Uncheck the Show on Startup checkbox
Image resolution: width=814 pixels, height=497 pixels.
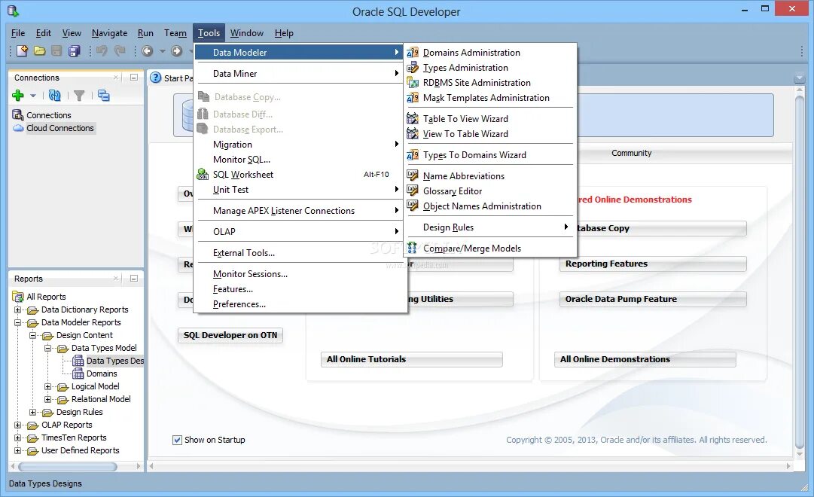tap(177, 440)
